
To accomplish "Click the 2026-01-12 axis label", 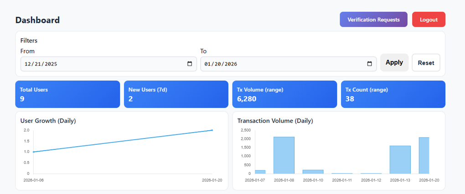I will [371, 180].
